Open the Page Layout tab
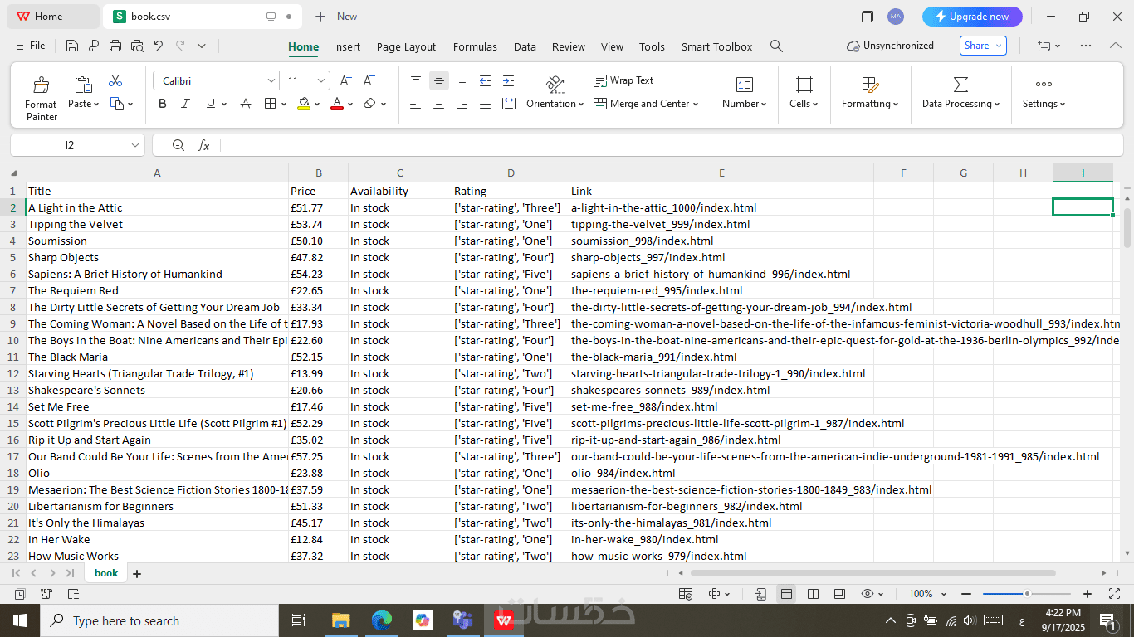 tap(406, 46)
